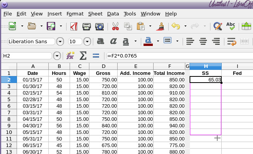Open the Function Wizard fx icon

point(70,56)
